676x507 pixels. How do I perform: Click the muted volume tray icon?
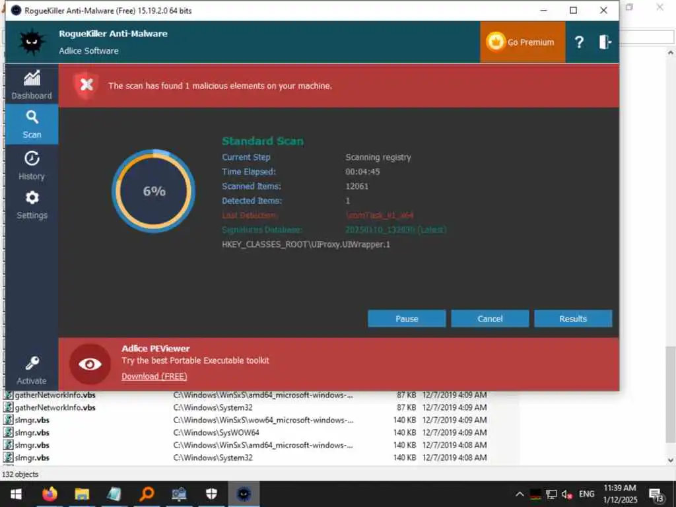(x=566, y=494)
